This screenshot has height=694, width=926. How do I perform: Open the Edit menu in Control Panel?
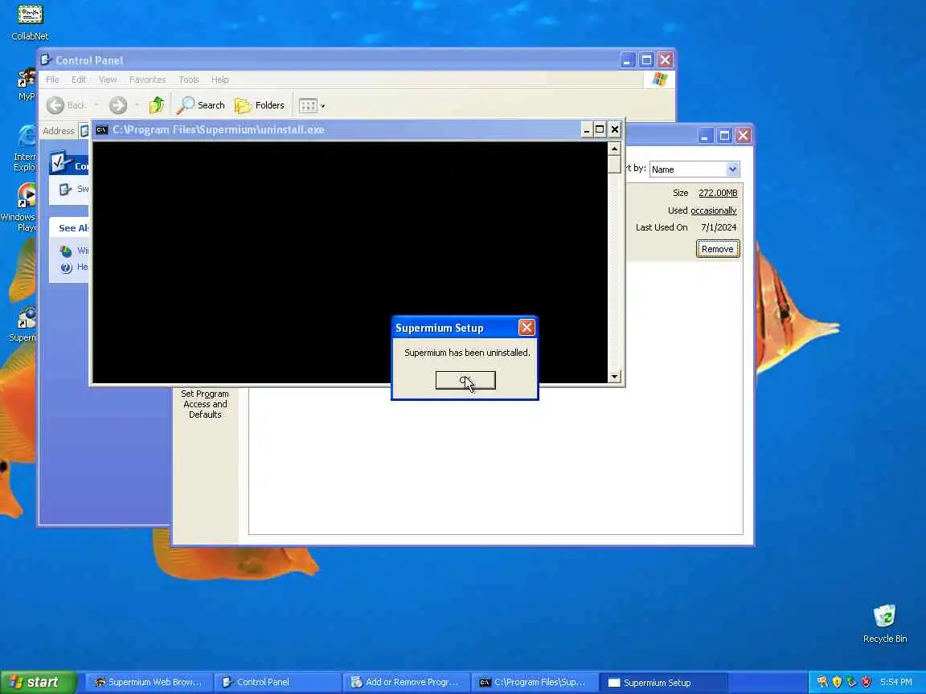pyautogui.click(x=79, y=80)
